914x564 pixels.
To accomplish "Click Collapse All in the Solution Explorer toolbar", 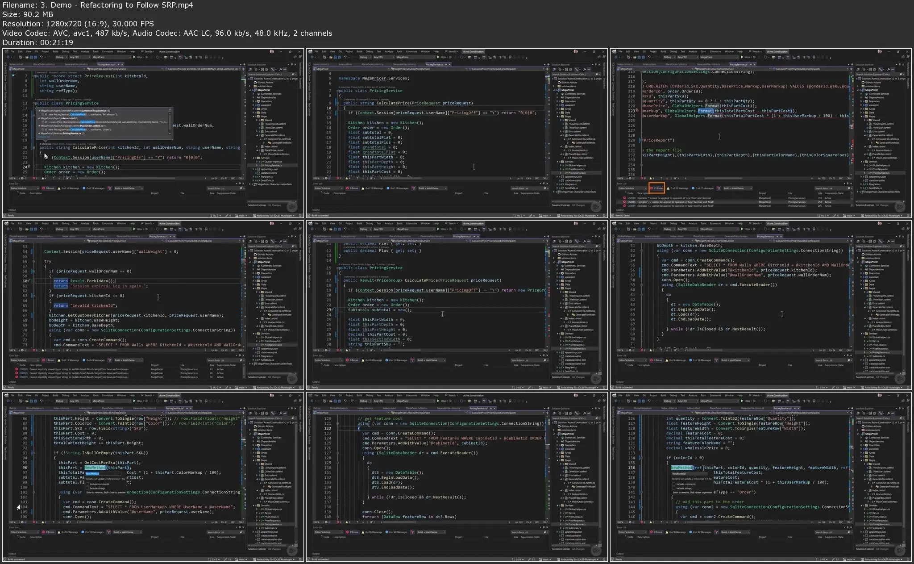I will click(262, 69).
